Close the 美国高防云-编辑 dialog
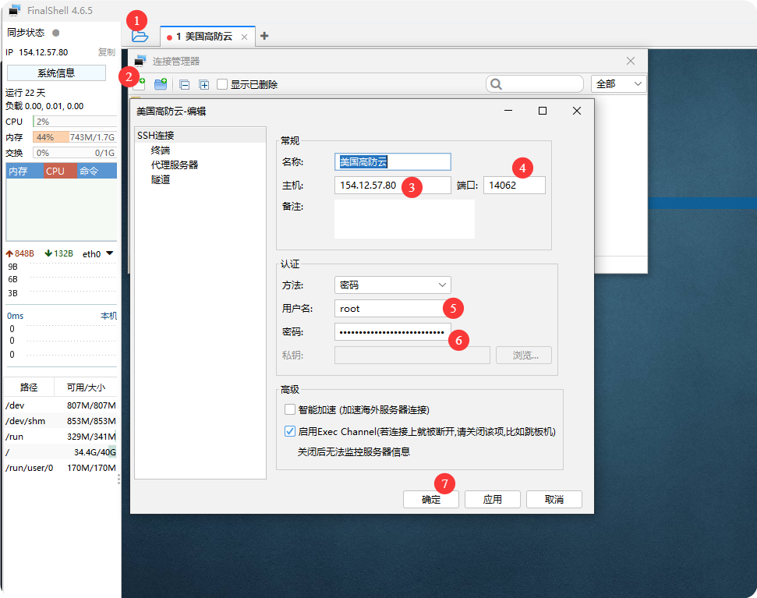 (x=576, y=111)
